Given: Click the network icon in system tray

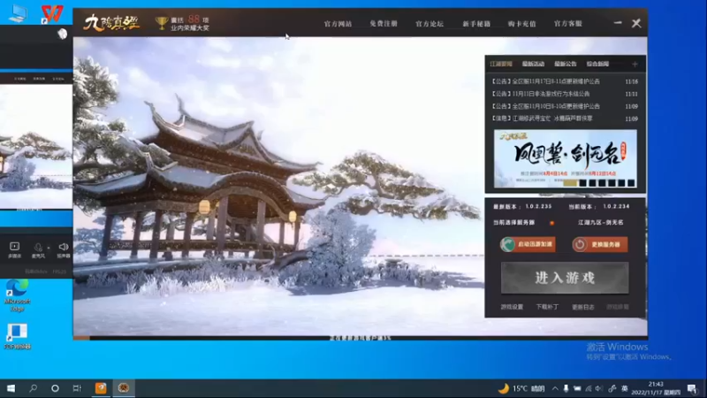Looking at the screenshot, I should click(589, 388).
